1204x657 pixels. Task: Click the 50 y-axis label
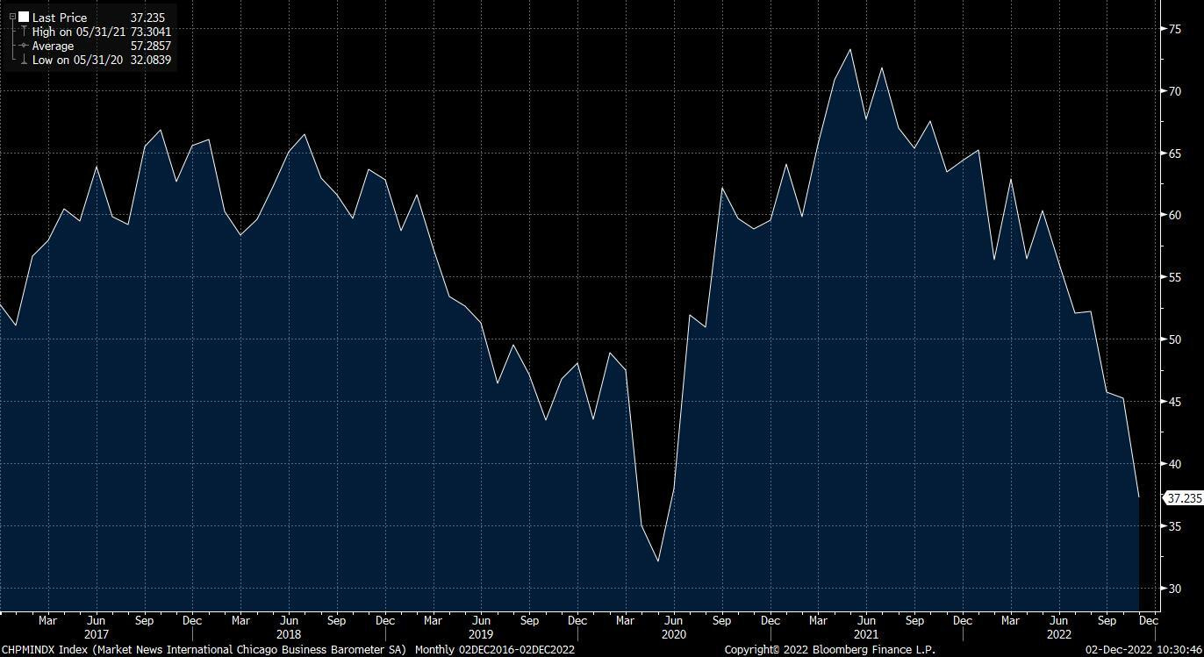(x=1174, y=339)
